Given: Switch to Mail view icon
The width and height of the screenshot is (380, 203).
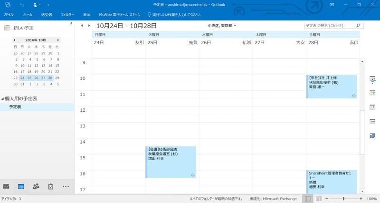Looking at the screenshot, I should (x=6, y=186).
